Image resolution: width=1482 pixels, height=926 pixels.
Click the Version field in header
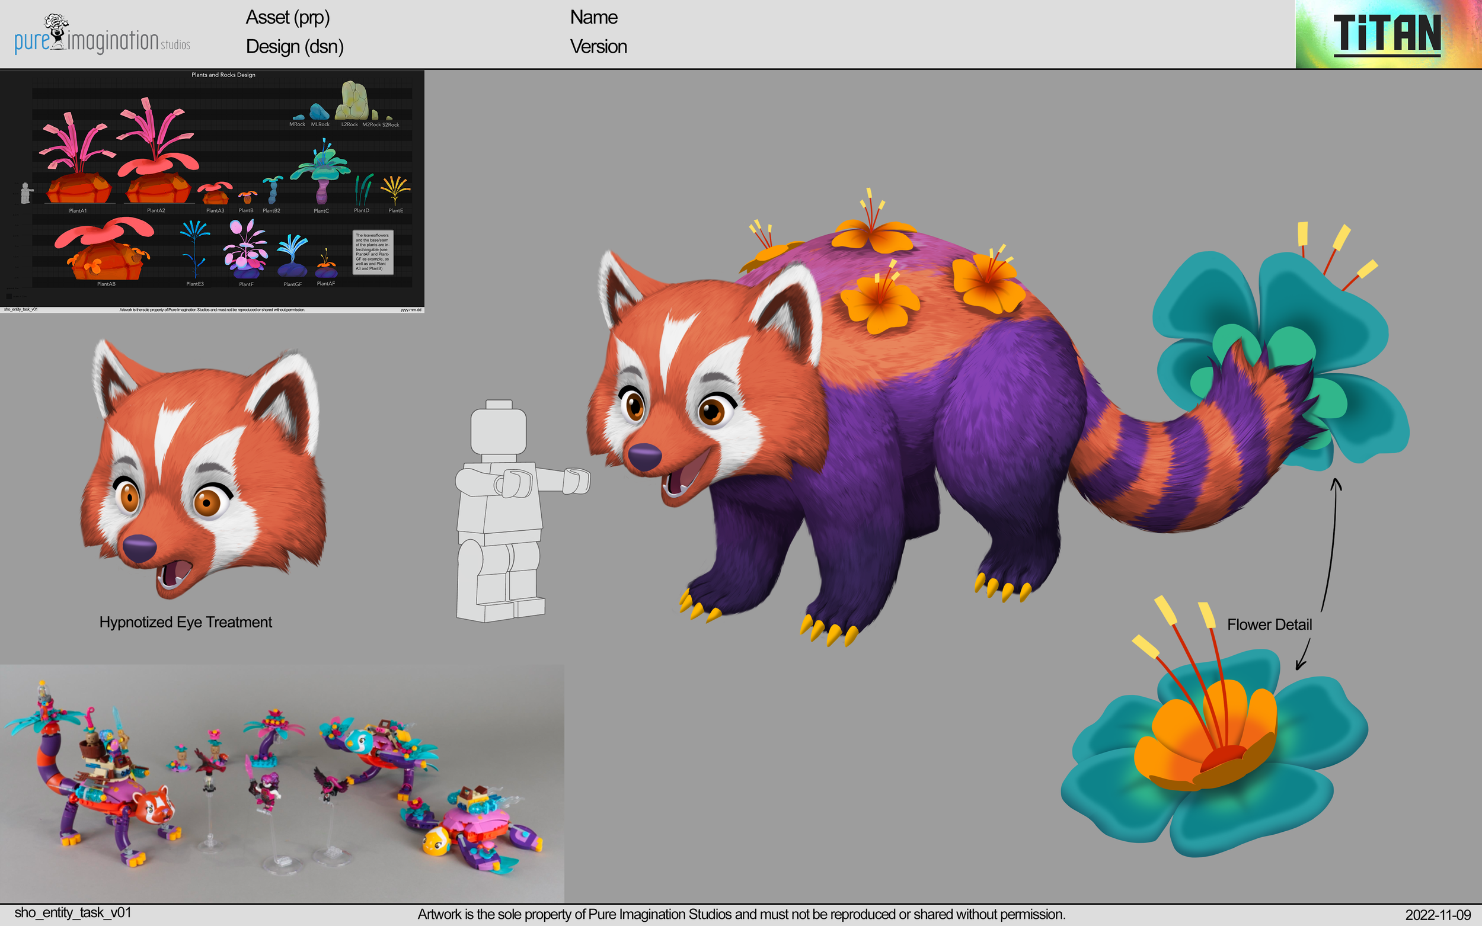tap(598, 47)
